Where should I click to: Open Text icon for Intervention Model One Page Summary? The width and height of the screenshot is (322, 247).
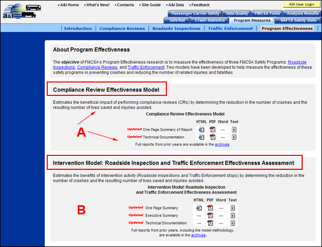232,208
